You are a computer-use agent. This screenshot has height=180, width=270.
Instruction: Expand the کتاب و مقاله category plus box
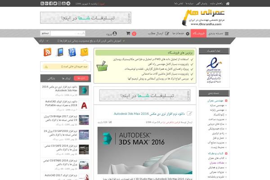[226, 153]
